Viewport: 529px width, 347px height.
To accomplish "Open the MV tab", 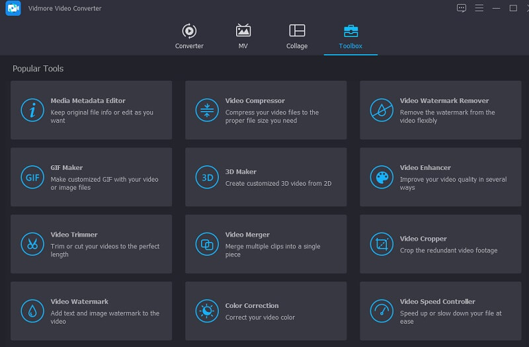I will pyautogui.click(x=243, y=36).
